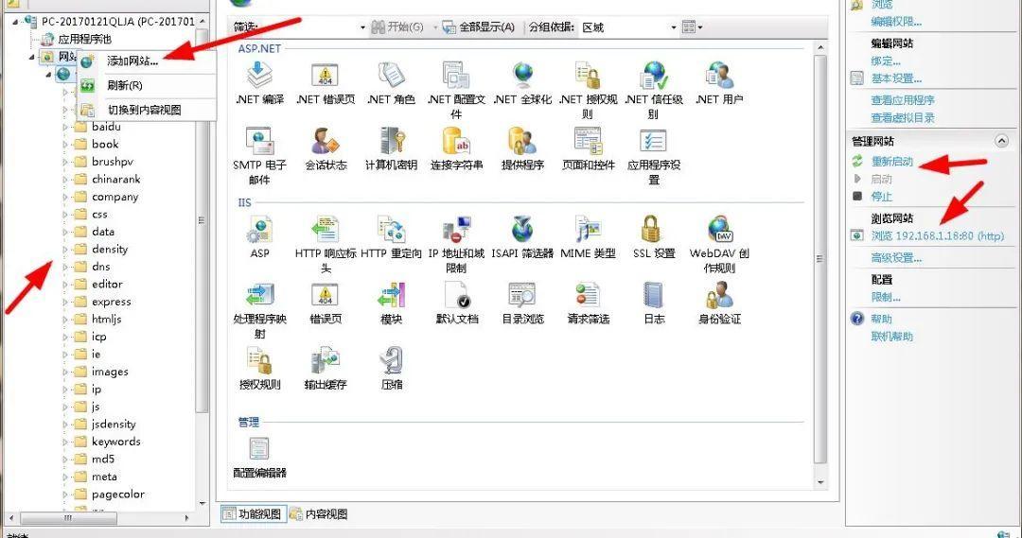The width and height of the screenshot is (1022, 538).
Task: Open the .NET 授权规则 icon
Action: tap(588, 76)
